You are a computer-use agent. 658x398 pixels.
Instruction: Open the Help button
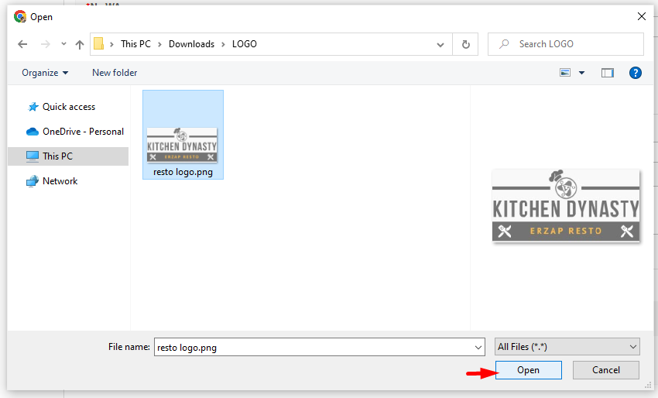click(636, 73)
